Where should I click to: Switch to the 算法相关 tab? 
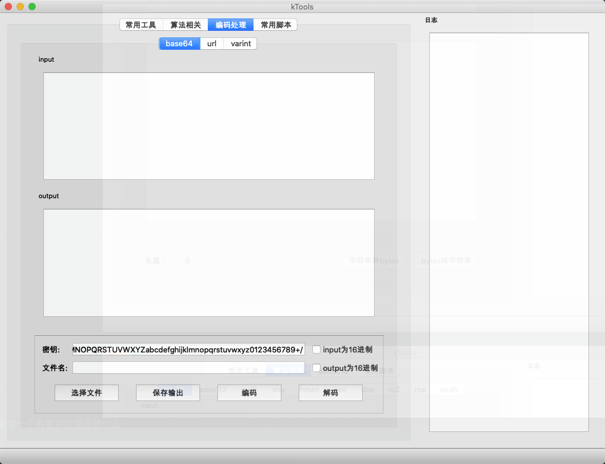(186, 25)
